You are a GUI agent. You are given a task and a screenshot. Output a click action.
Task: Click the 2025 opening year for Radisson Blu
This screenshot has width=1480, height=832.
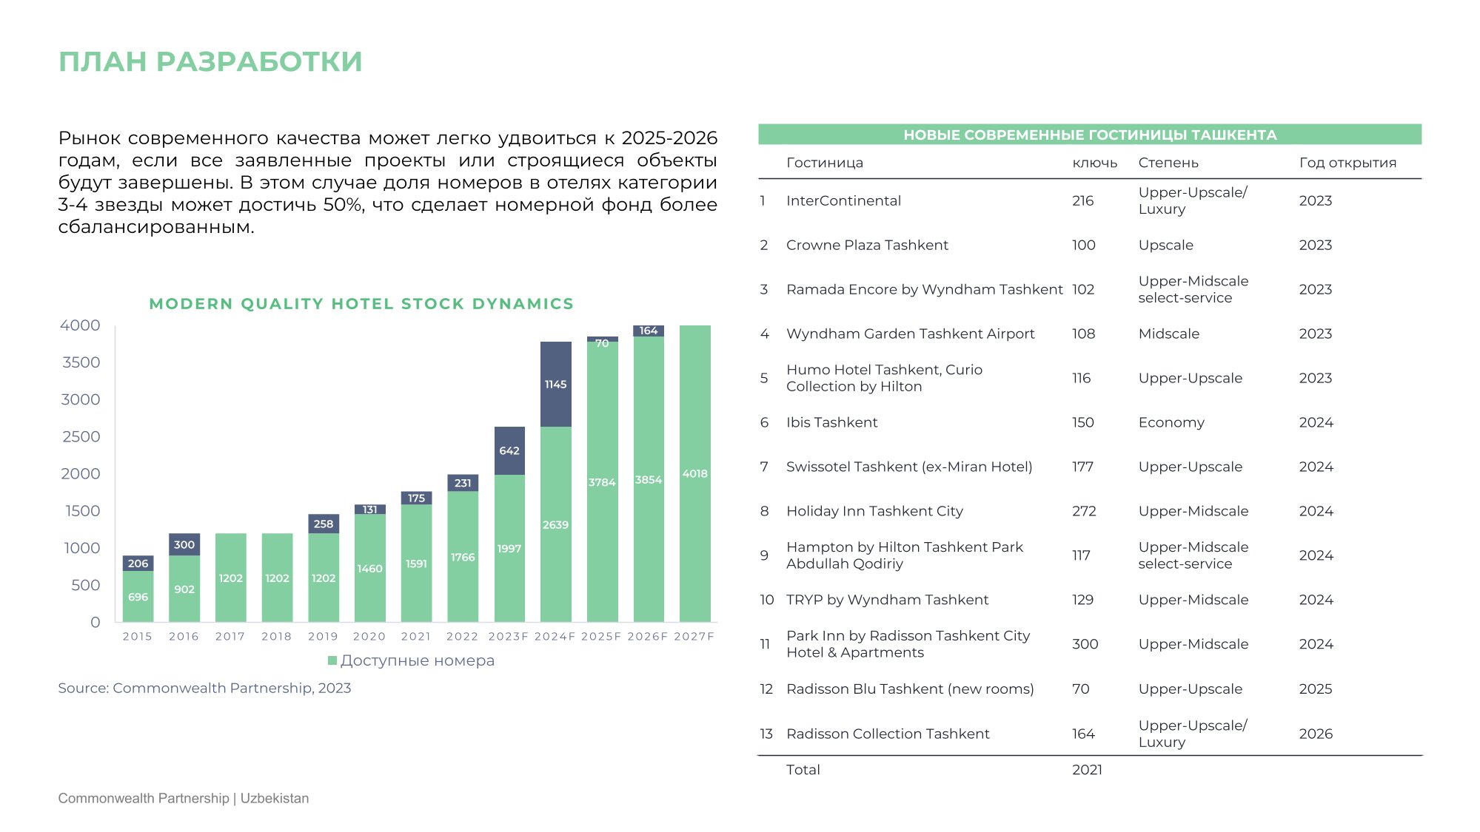click(x=1316, y=689)
